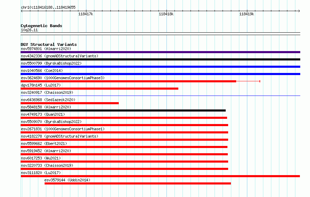Click the red dgv178n145 variant bar
Viewport: 310px width, 197px height.
click(x=100, y=89)
